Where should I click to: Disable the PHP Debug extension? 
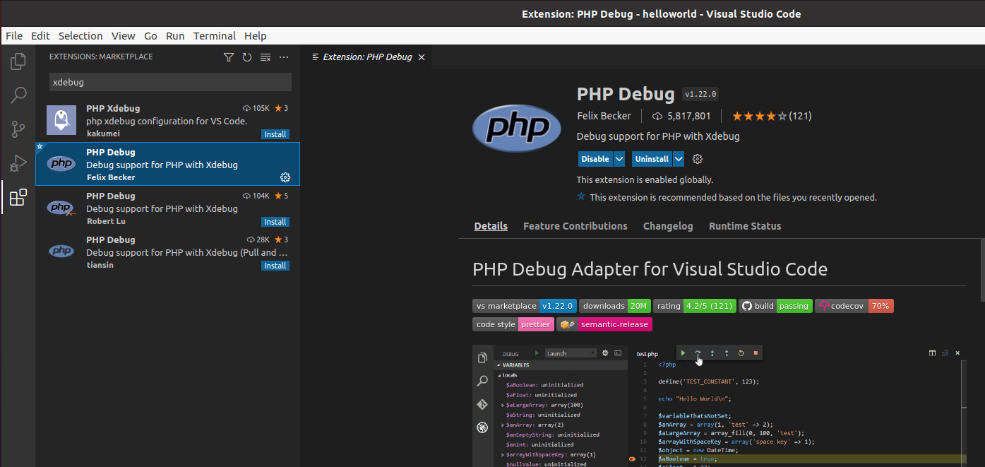(x=595, y=159)
